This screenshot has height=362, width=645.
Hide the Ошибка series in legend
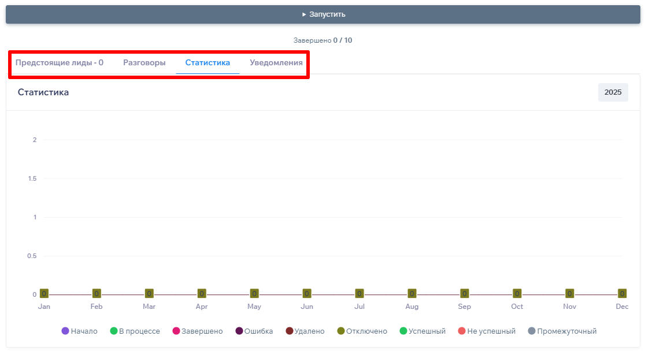coord(254,331)
